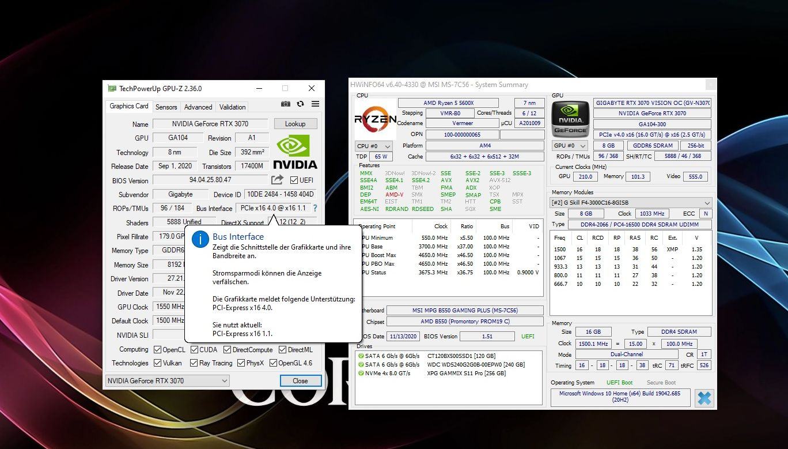788x449 pixels.
Task: Switch to the Sensors tab
Action: 166,107
